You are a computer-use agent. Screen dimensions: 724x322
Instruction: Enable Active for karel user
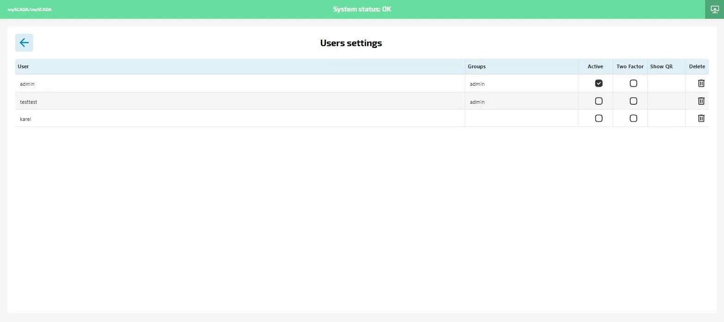[x=599, y=119]
